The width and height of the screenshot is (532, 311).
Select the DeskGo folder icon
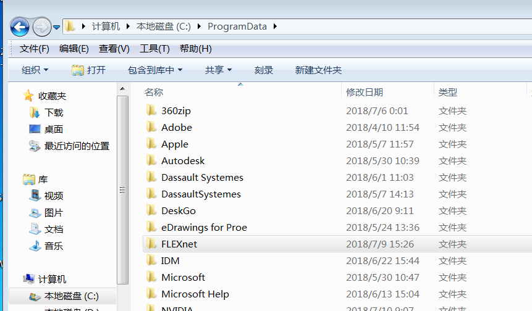click(151, 210)
